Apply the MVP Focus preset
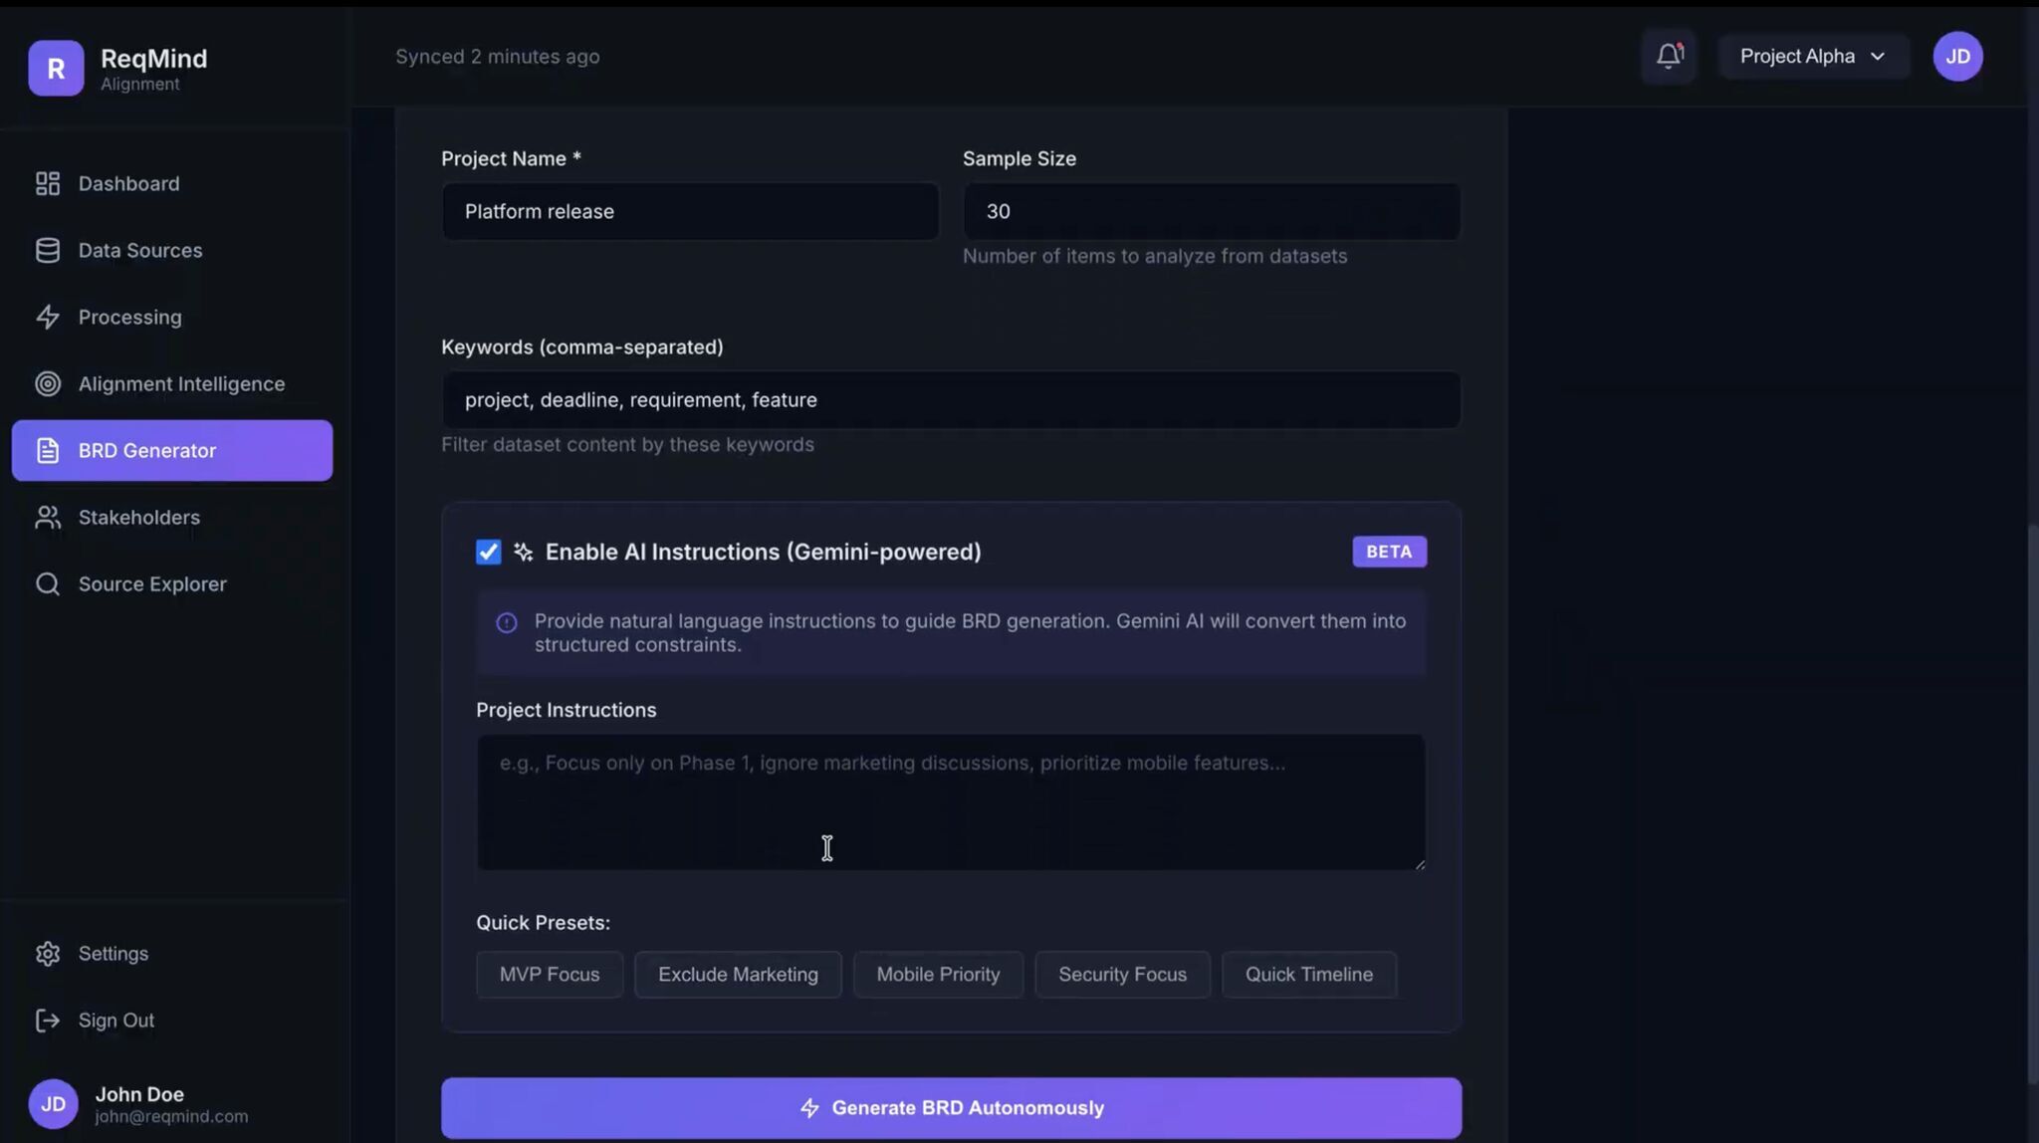Image resolution: width=2039 pixels, height=1143 pixels. 550,974
